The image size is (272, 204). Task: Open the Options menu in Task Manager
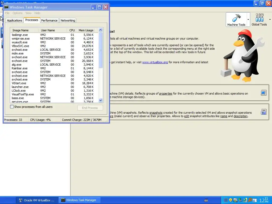pos(18,13)
